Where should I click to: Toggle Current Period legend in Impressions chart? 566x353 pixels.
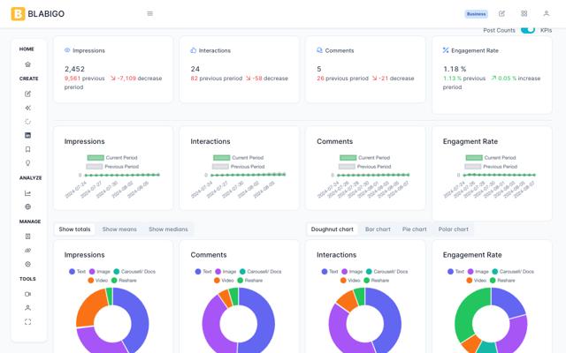96,158
